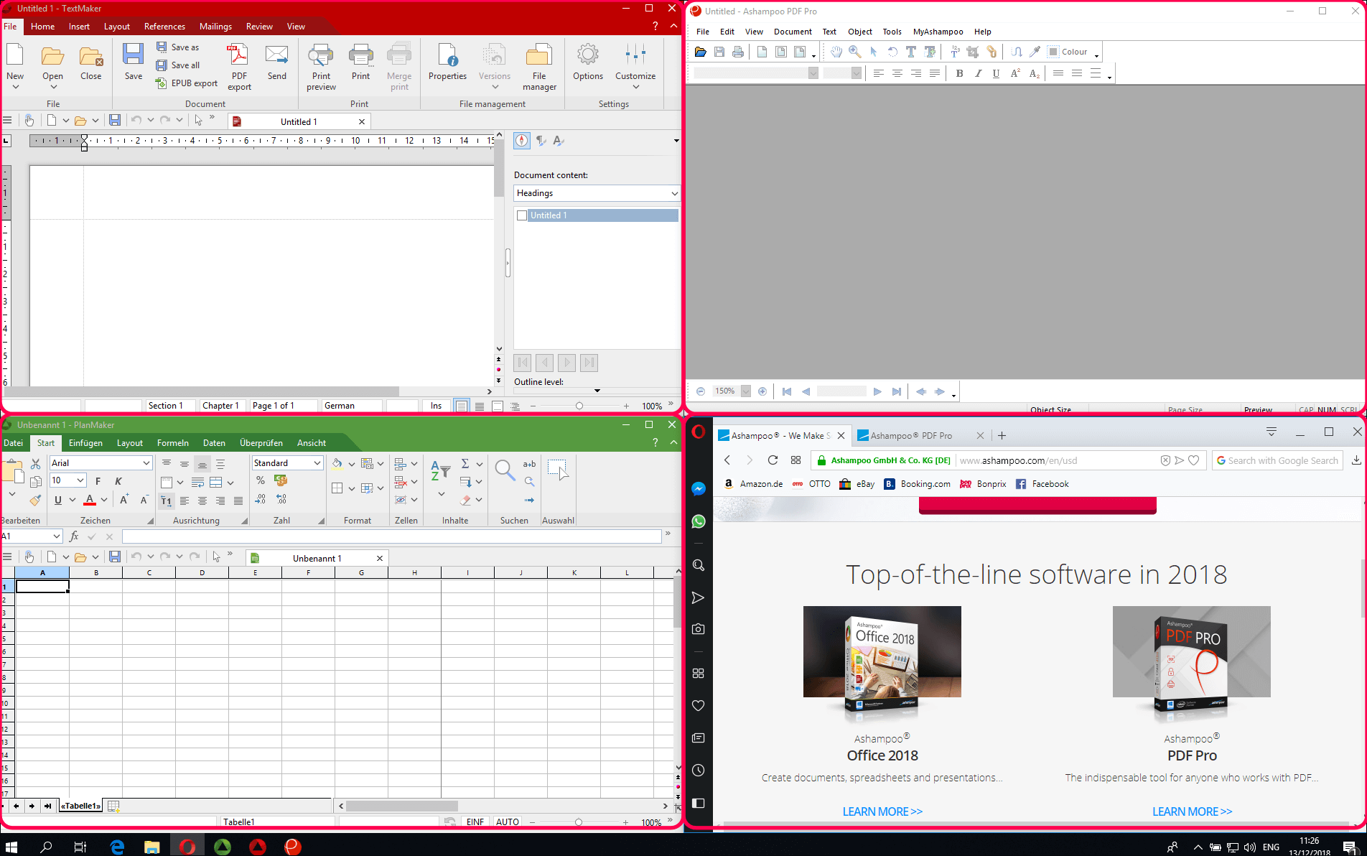
Task: Open Arial font dropdown in PlanMaker
Action: (146, 463)
